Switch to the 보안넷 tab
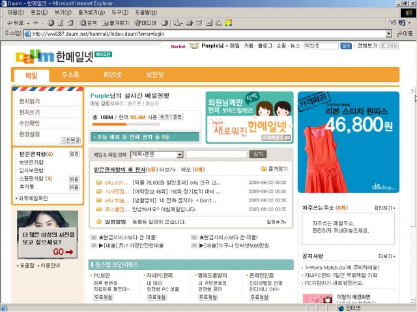The width and height of the screenshot is (417, 312). click(155, 75)
